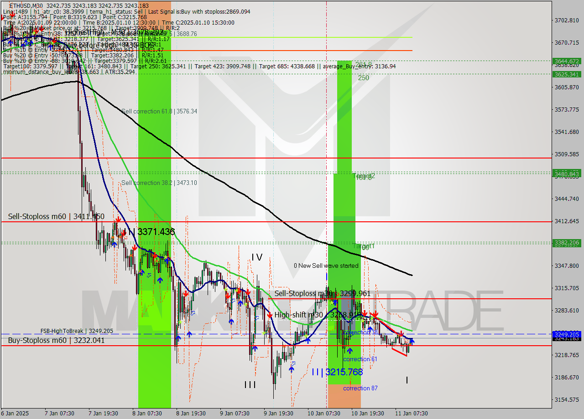Click the 3412.645 price axis label
The height and width of the screenshot is (419, 584).
pos(567,221)
